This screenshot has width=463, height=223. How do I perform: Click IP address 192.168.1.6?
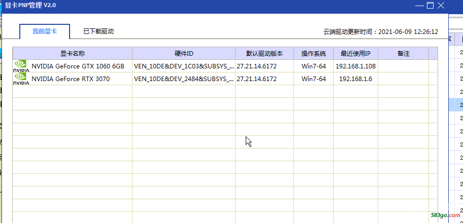pos(355,79)
